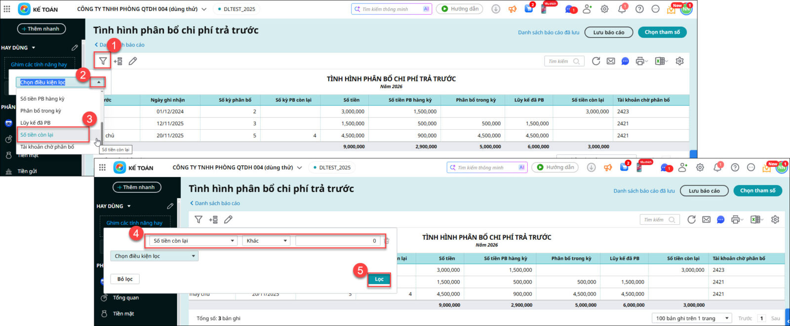790x326 pixels.
Task: Click the trash icon beside the filter value
Action: pos(387,241)
